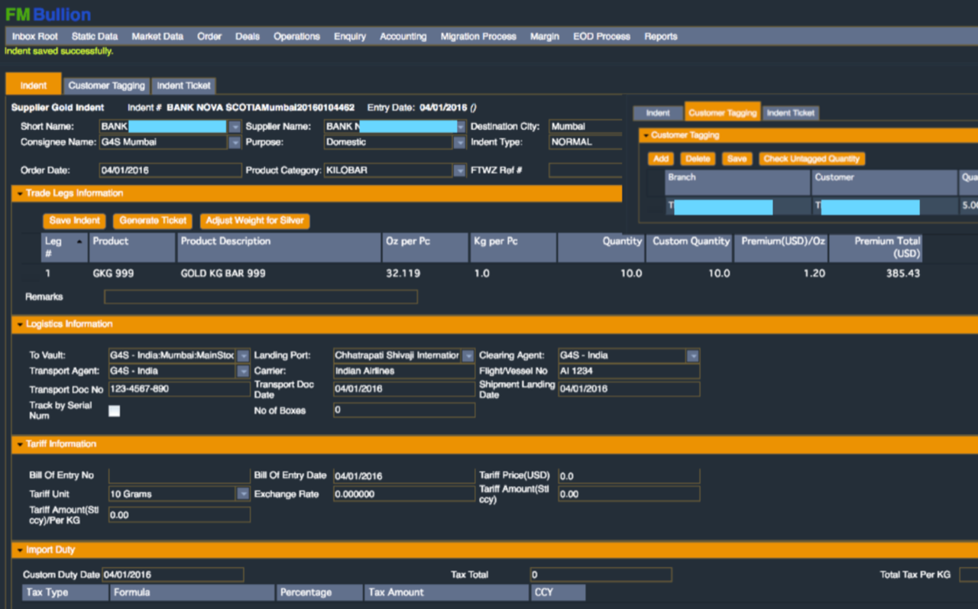Open the Margin menu
Image resolution: width=978 pixels, height=609 pixels.
click(545, 36)
